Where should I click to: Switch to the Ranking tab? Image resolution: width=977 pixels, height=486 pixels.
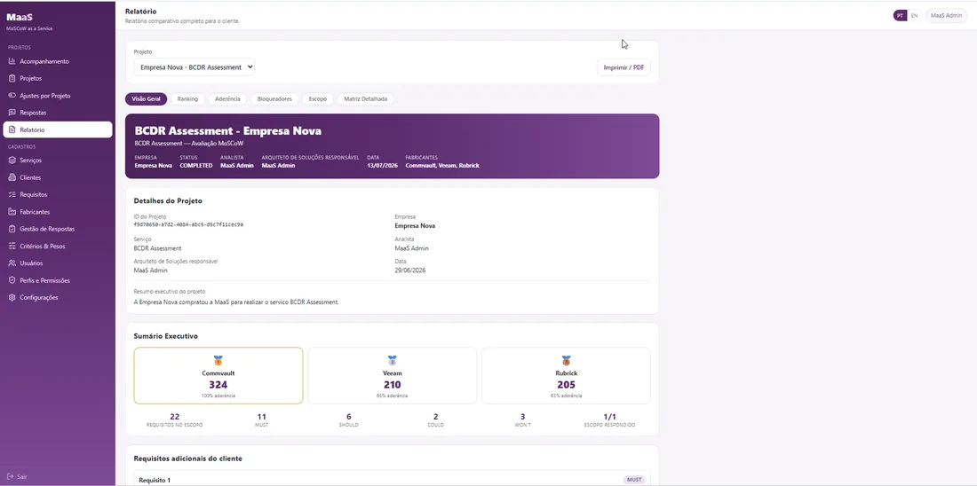point(187,99)
